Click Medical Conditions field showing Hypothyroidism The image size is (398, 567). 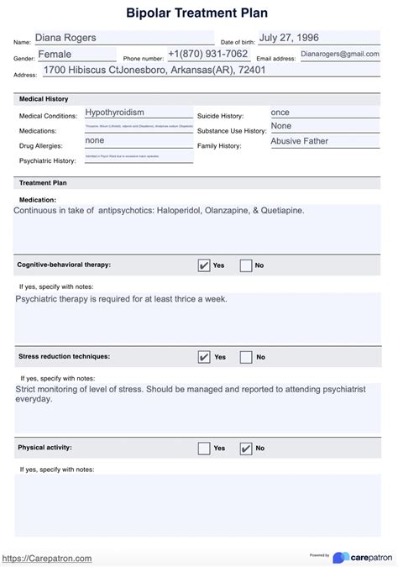click(139, 113)
